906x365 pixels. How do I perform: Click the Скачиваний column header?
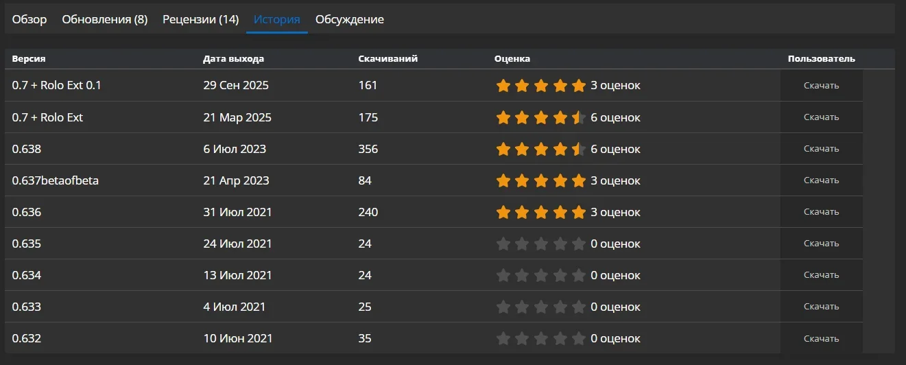pyautogui.click(x=388, y=59)
